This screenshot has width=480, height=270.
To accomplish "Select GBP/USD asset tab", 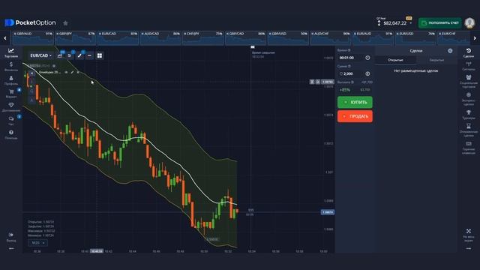I will click(288, 38).
